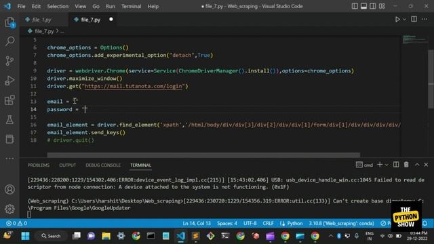Screen dimensions: 434x244
Task: Click line number 16 in the gutter
Action: (x=33, y=125)
